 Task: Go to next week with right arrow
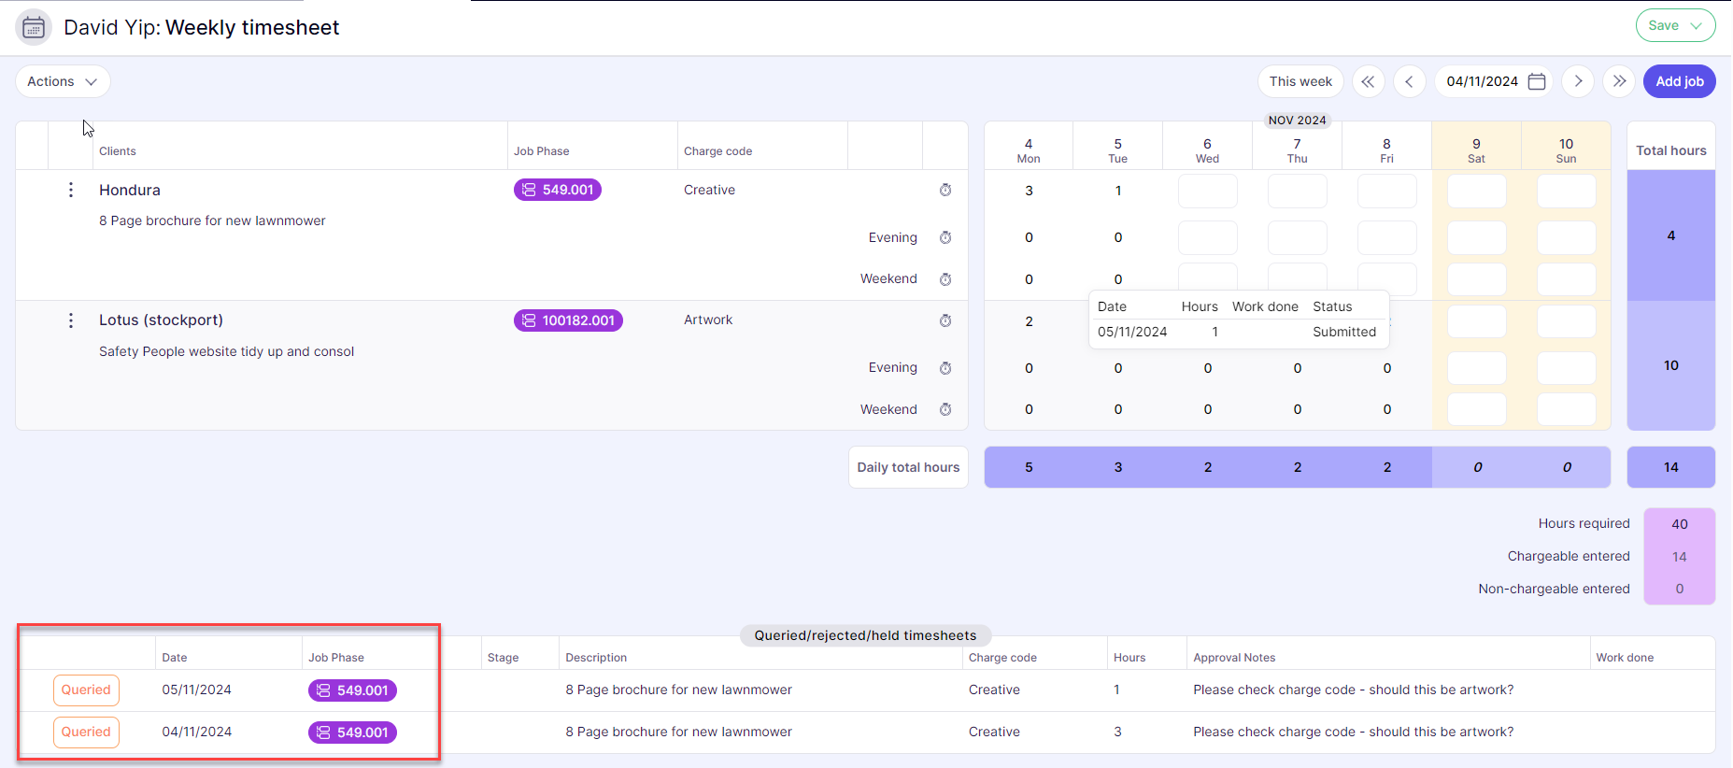[x=1578, y=81]
